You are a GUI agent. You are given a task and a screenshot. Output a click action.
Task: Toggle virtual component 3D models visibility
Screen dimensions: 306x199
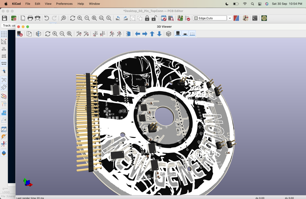click(192, 34)
